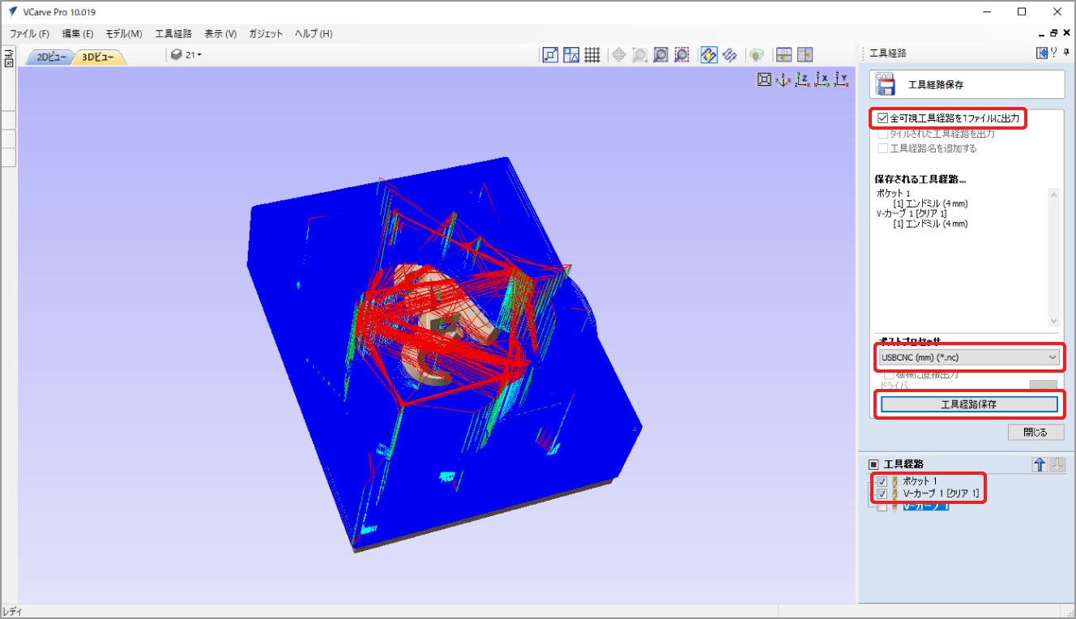
Task: Move toolpath up with blue arrow
Action: pyautogui.click(x=1040, y=464)
